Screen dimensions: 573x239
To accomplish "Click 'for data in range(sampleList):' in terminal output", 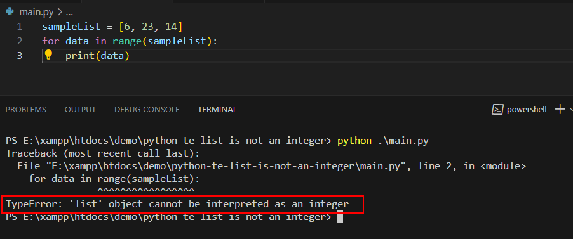I will pos(114,179).
